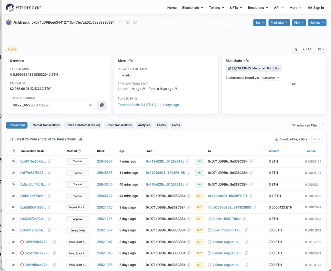The width and height of the screenshot is (331, 271).
Task: Copy the From address 0x719406C3...1396E919D
Action: [x=188, y=173]
